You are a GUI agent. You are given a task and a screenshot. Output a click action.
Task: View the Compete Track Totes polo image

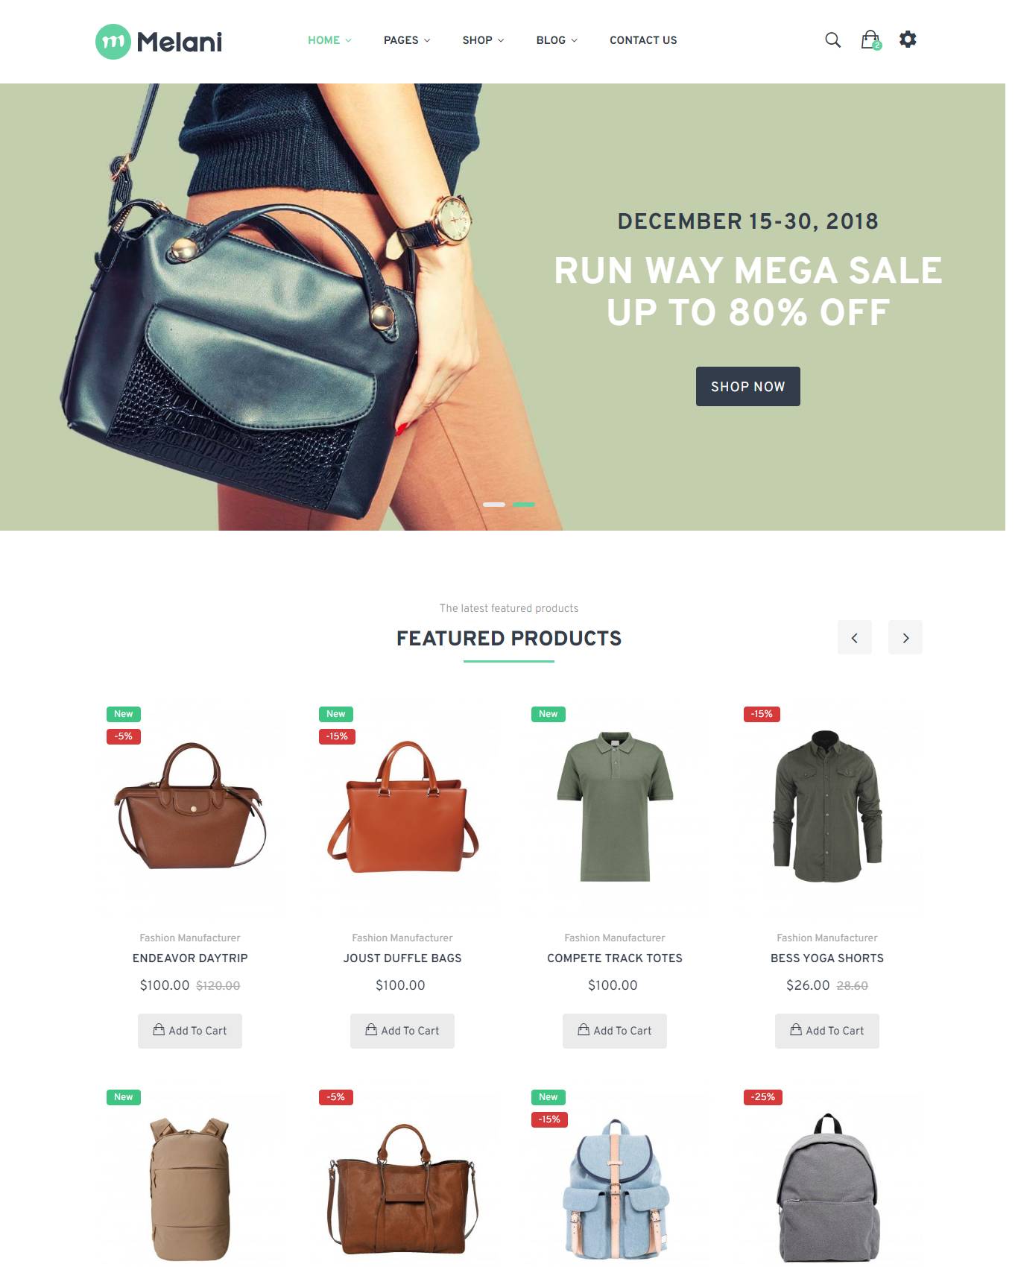615,806
